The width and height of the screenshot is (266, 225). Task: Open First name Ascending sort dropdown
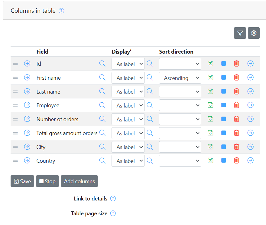(x=180, y=78)
